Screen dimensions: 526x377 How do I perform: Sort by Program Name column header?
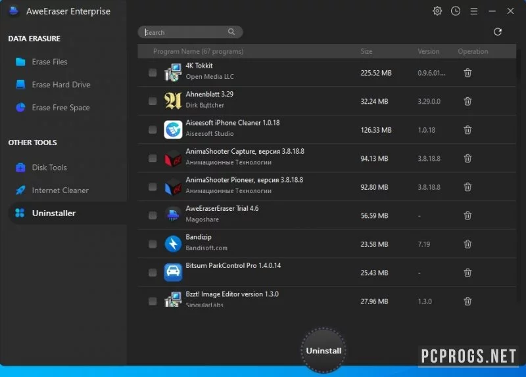(x=199, y=51)
